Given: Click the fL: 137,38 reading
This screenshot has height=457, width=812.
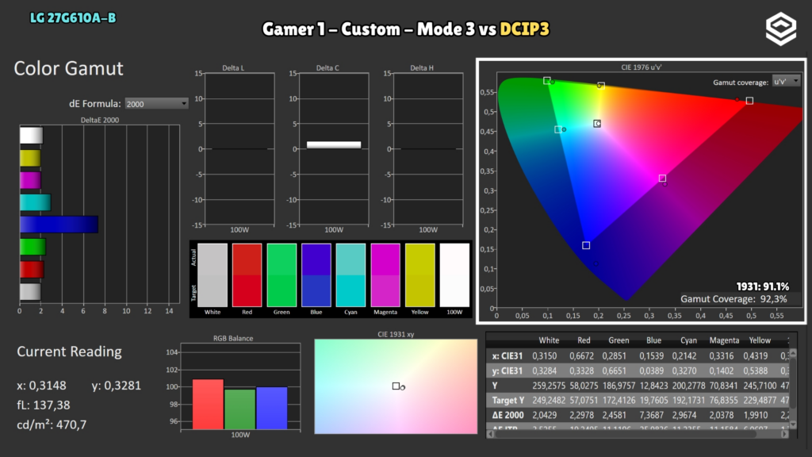Looking at the screenshot, I should (43, 405).
